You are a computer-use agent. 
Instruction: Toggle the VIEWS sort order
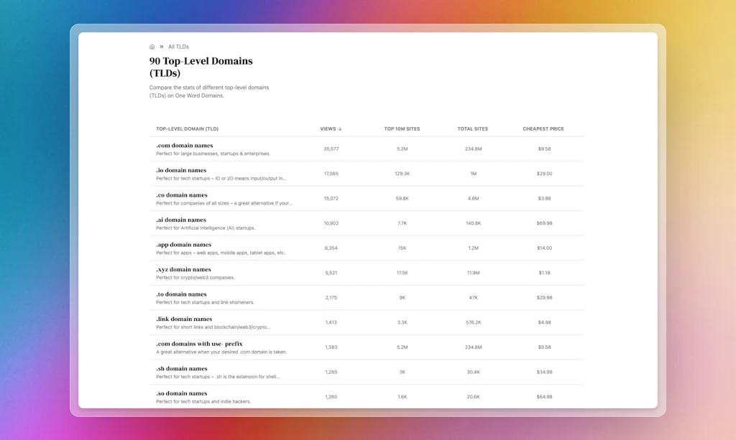[x=331, y=128]
